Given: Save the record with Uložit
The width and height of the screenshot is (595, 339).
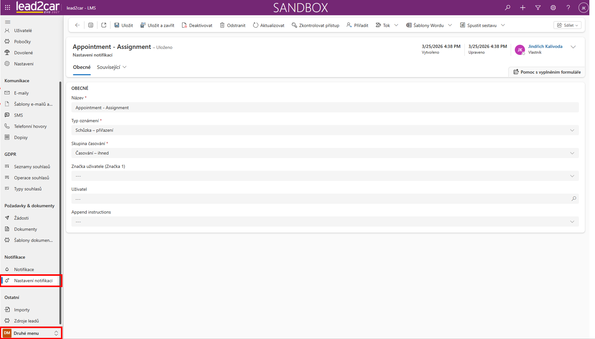Looking at the screenshot, I should point(123,25).
